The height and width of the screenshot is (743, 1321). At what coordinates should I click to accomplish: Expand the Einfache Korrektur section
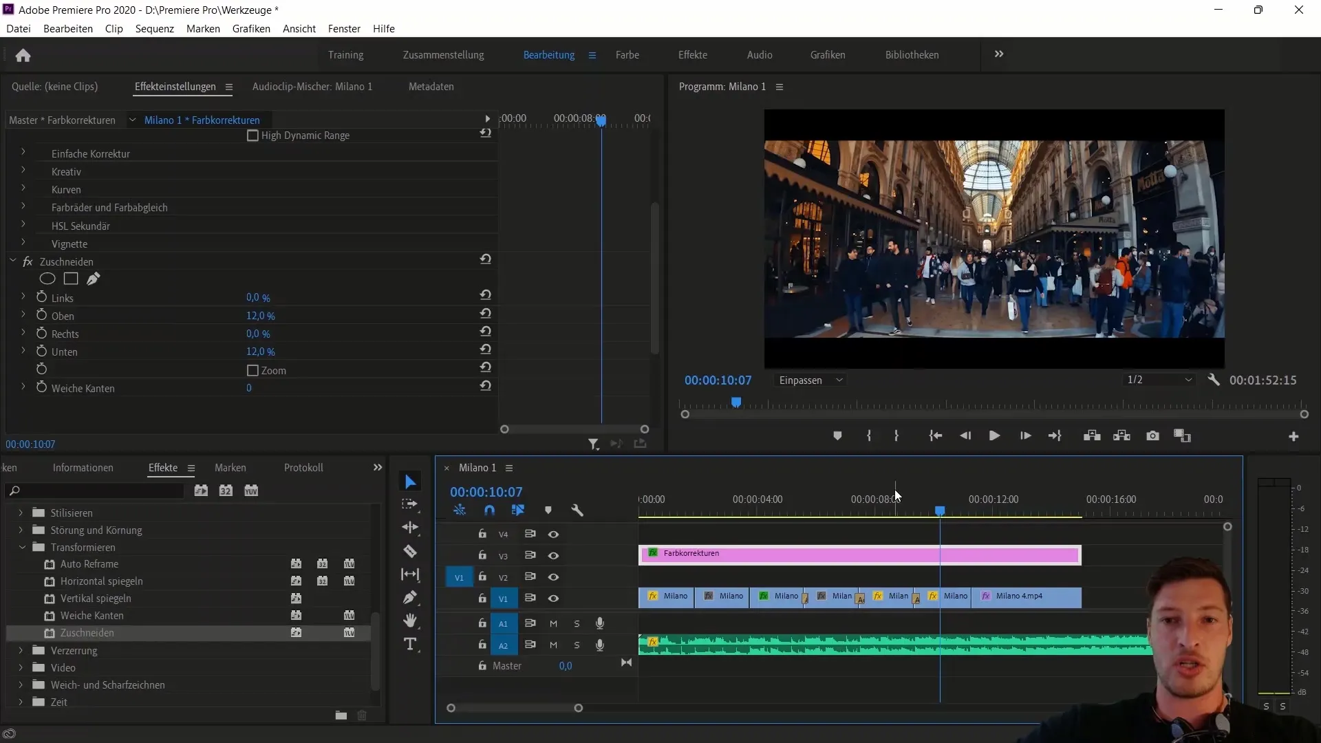[x=23, y=152]
